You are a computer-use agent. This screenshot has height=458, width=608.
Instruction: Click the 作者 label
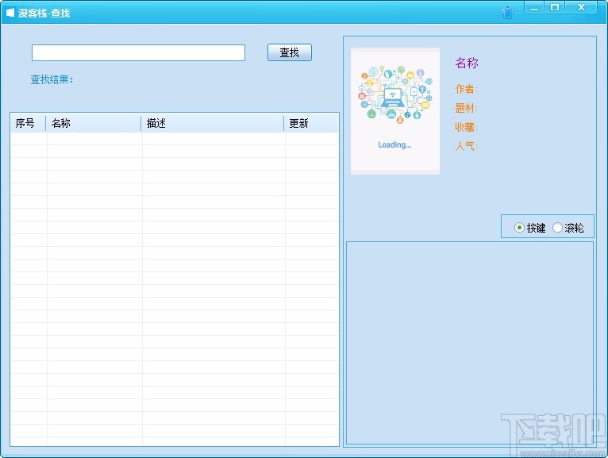pos(466,89)
